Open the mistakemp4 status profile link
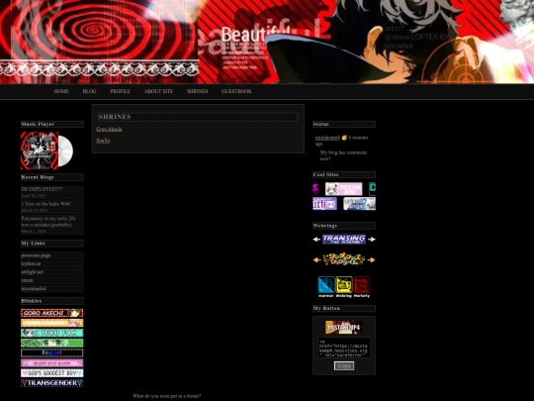Screen dimensions: 534x401 [x=327, y=138]
